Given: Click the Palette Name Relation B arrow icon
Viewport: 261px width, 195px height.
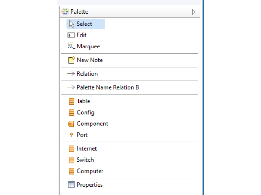Looking at the screenshot, I should [x=71, y=87].
